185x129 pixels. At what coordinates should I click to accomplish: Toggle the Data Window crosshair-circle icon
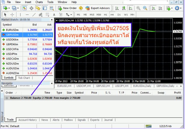pos(31,8)
